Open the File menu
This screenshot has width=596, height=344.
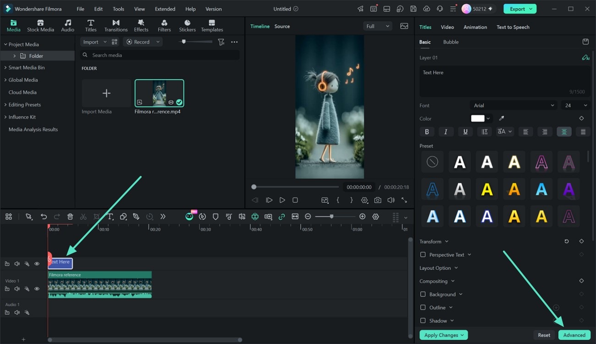tap(80, 9)
